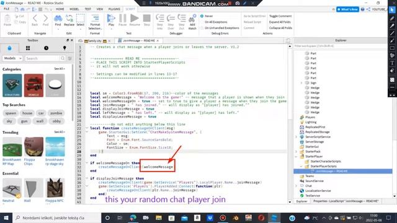The width and height of the screenshot is (397, 223).
Task: Click the Windows taskbar search box
Action: [56, 217]
